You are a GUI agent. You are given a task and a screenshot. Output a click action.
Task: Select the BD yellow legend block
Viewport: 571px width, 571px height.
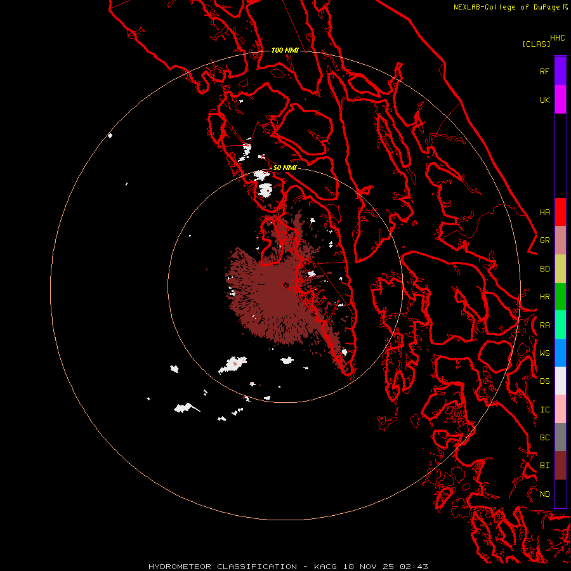(560, 268)
